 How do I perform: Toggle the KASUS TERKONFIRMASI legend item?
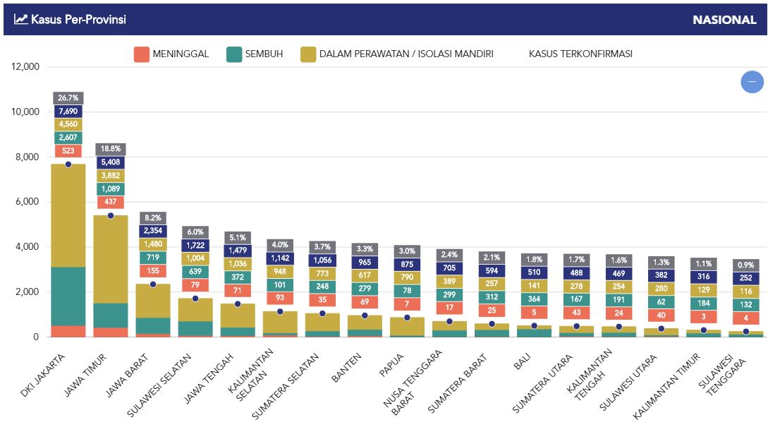[580, 54]
